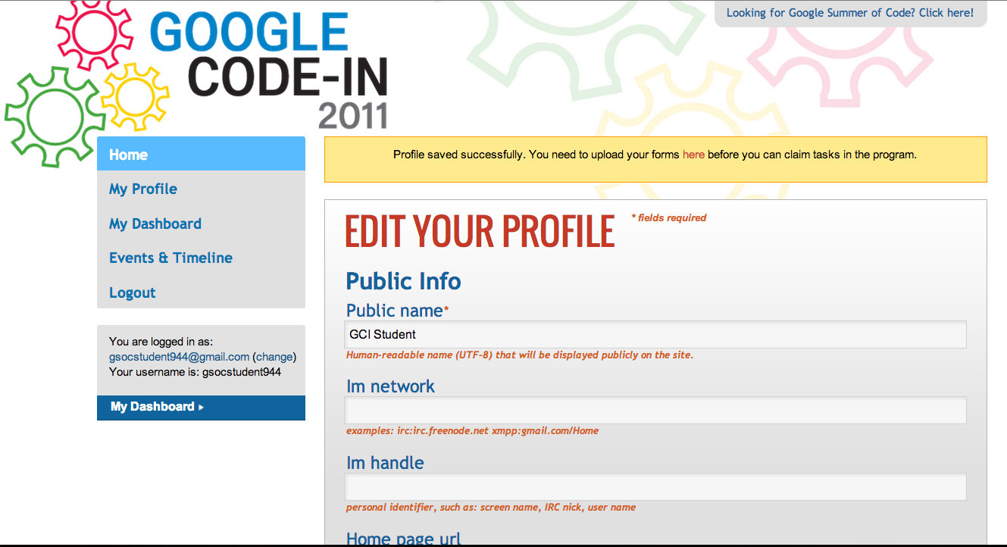Viewport: 1007px width, 547px height.
Task: Open the Google Summer of Code link
Action: (849, 13)
